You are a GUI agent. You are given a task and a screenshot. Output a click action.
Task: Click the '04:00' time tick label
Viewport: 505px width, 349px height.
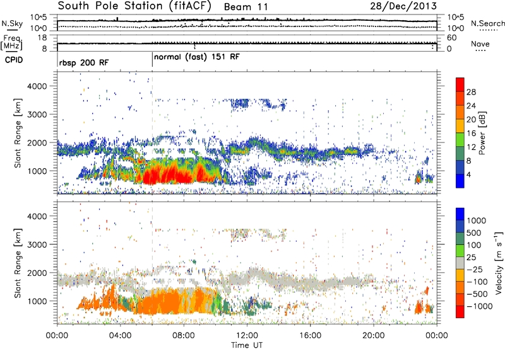coord(121,336)
